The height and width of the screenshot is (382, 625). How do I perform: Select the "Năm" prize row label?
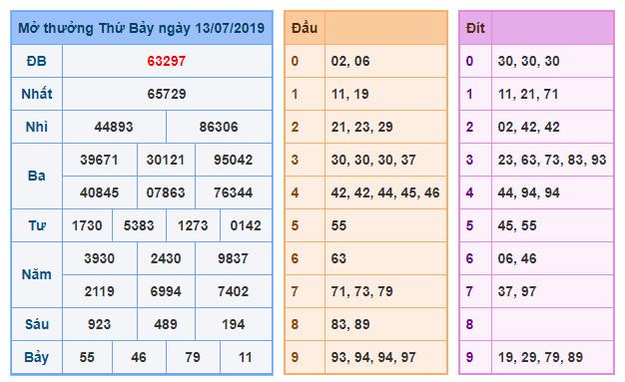[x=36, y=274]
